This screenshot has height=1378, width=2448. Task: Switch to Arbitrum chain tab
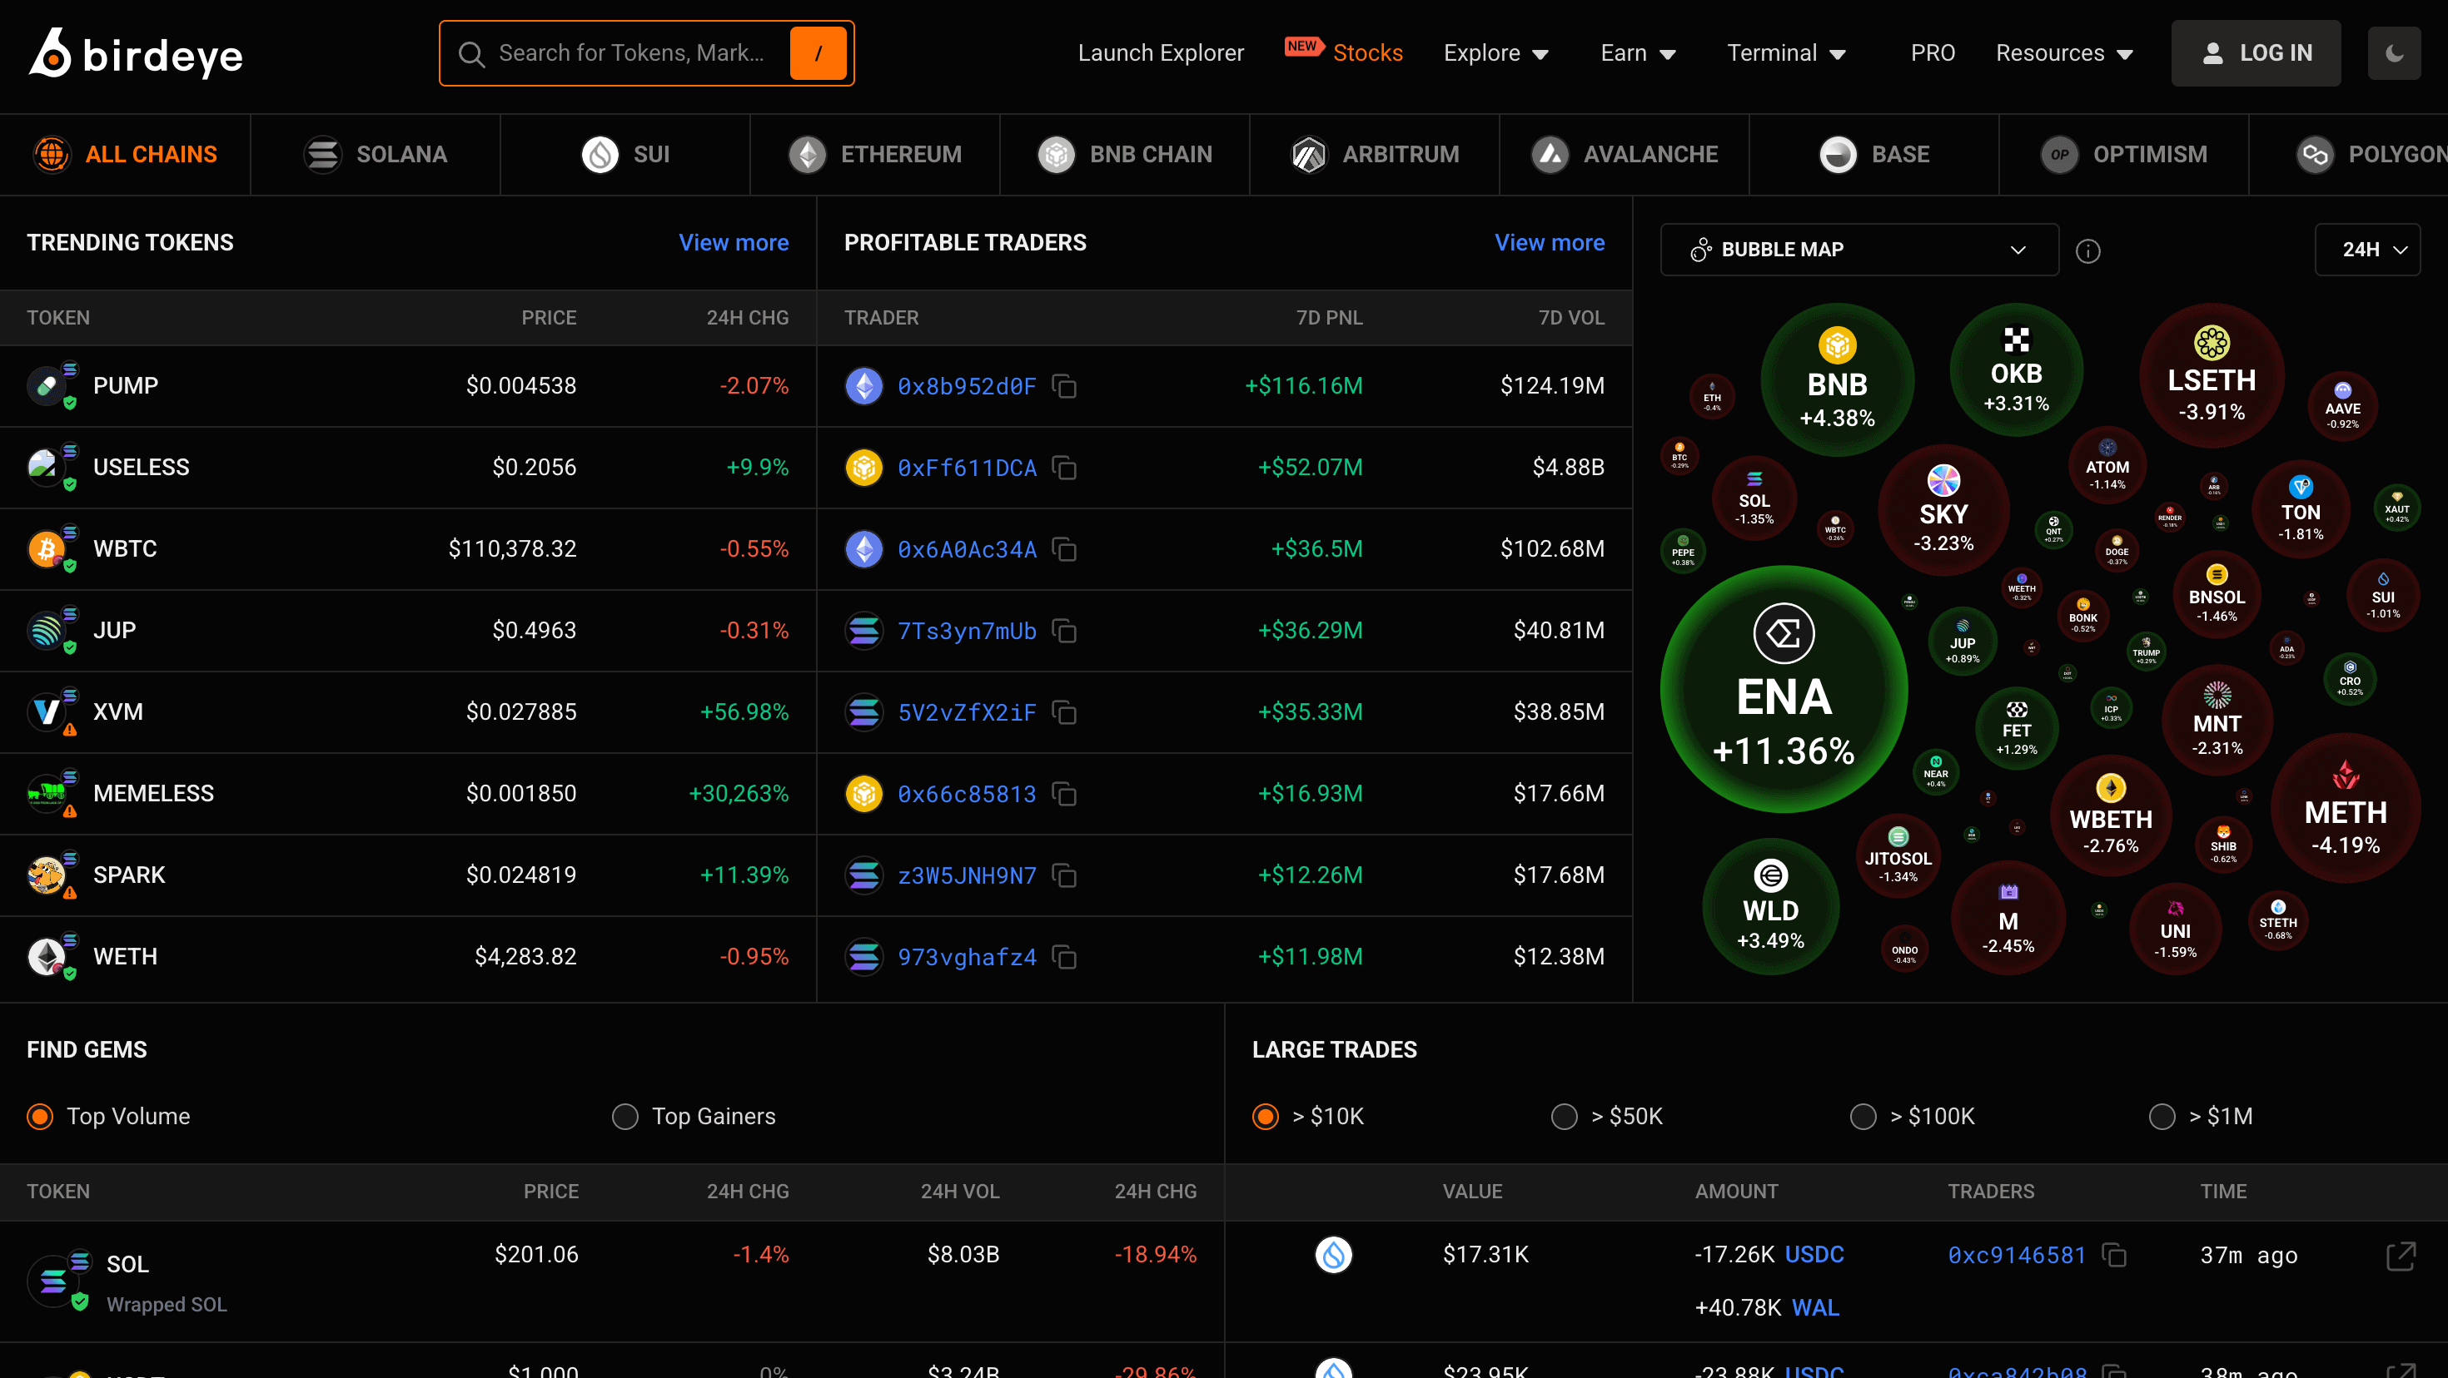click(1375, 155)
